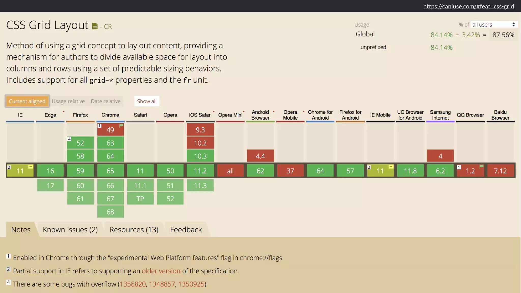Viewport: 521px width, 293px height.
Task: Click the flag icon on QQ Browser 1.2
Action: 481,167
